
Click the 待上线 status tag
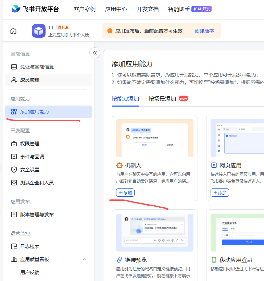[x=63, y=28]
